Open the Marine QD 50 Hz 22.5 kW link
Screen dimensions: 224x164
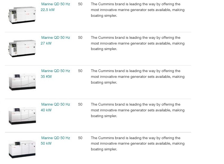coord(55,7)
